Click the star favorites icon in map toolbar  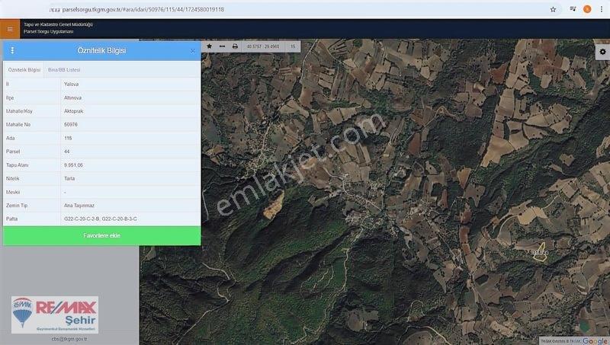point(209,46)
